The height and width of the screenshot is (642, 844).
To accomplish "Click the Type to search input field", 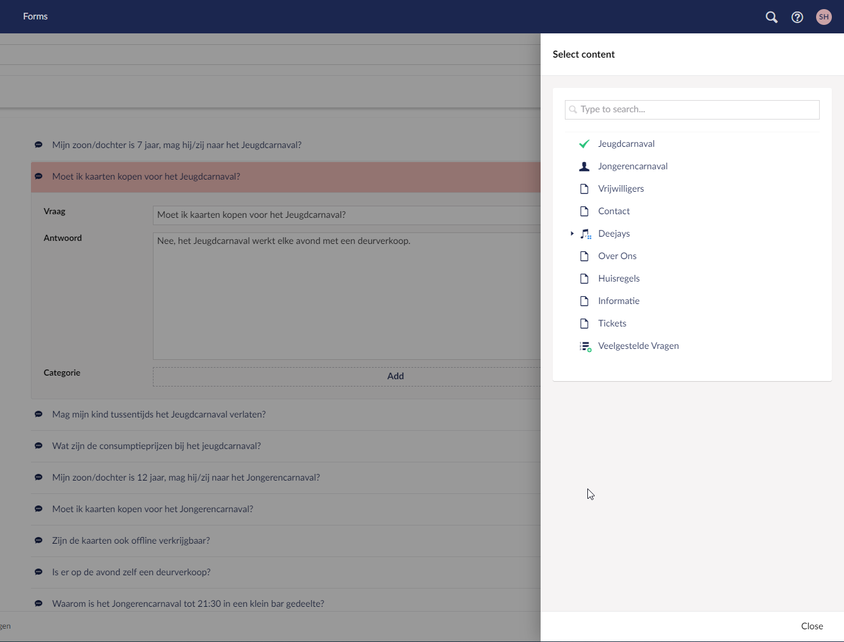I will pyautogui.click(x=692, y=109).
